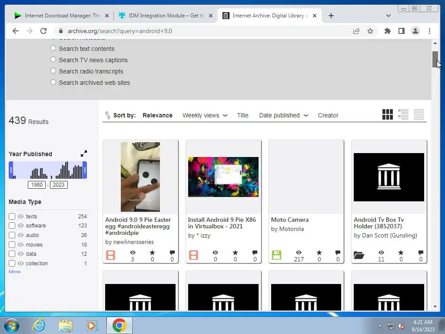Click the muted volume tray icon
This screenshot has width=445, height=334.
pyautogui.click(x=401, y=326)
